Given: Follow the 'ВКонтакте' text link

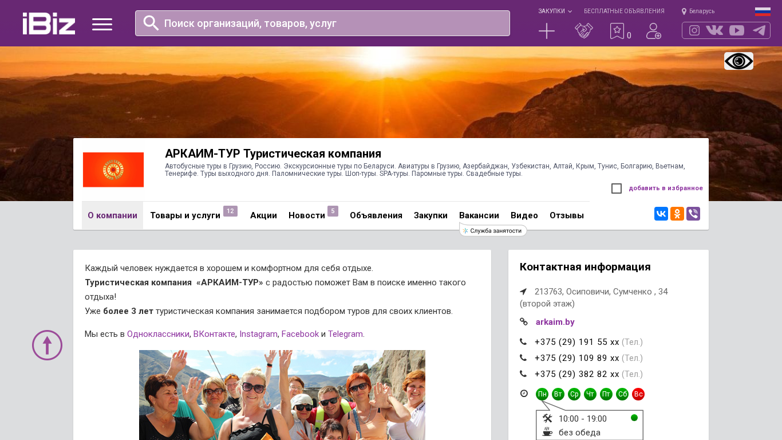Looking at the screenshot, I should point(214,334).
